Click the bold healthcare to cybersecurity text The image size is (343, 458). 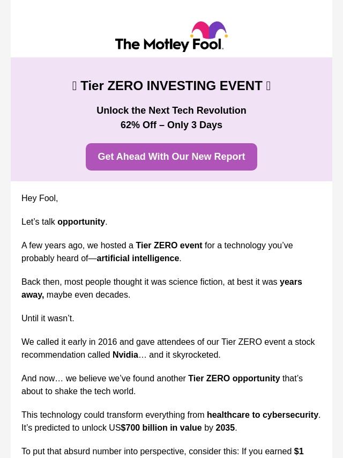point(262,415)
